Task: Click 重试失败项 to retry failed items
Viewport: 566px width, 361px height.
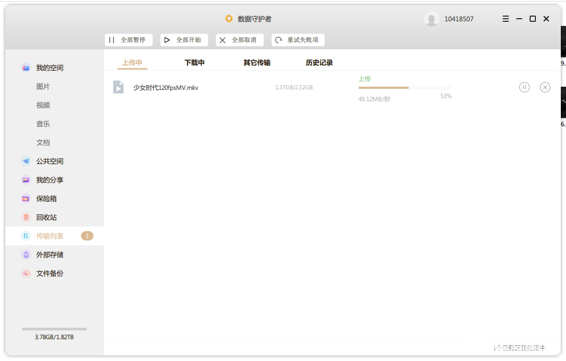Action: [x=298, y=40]
